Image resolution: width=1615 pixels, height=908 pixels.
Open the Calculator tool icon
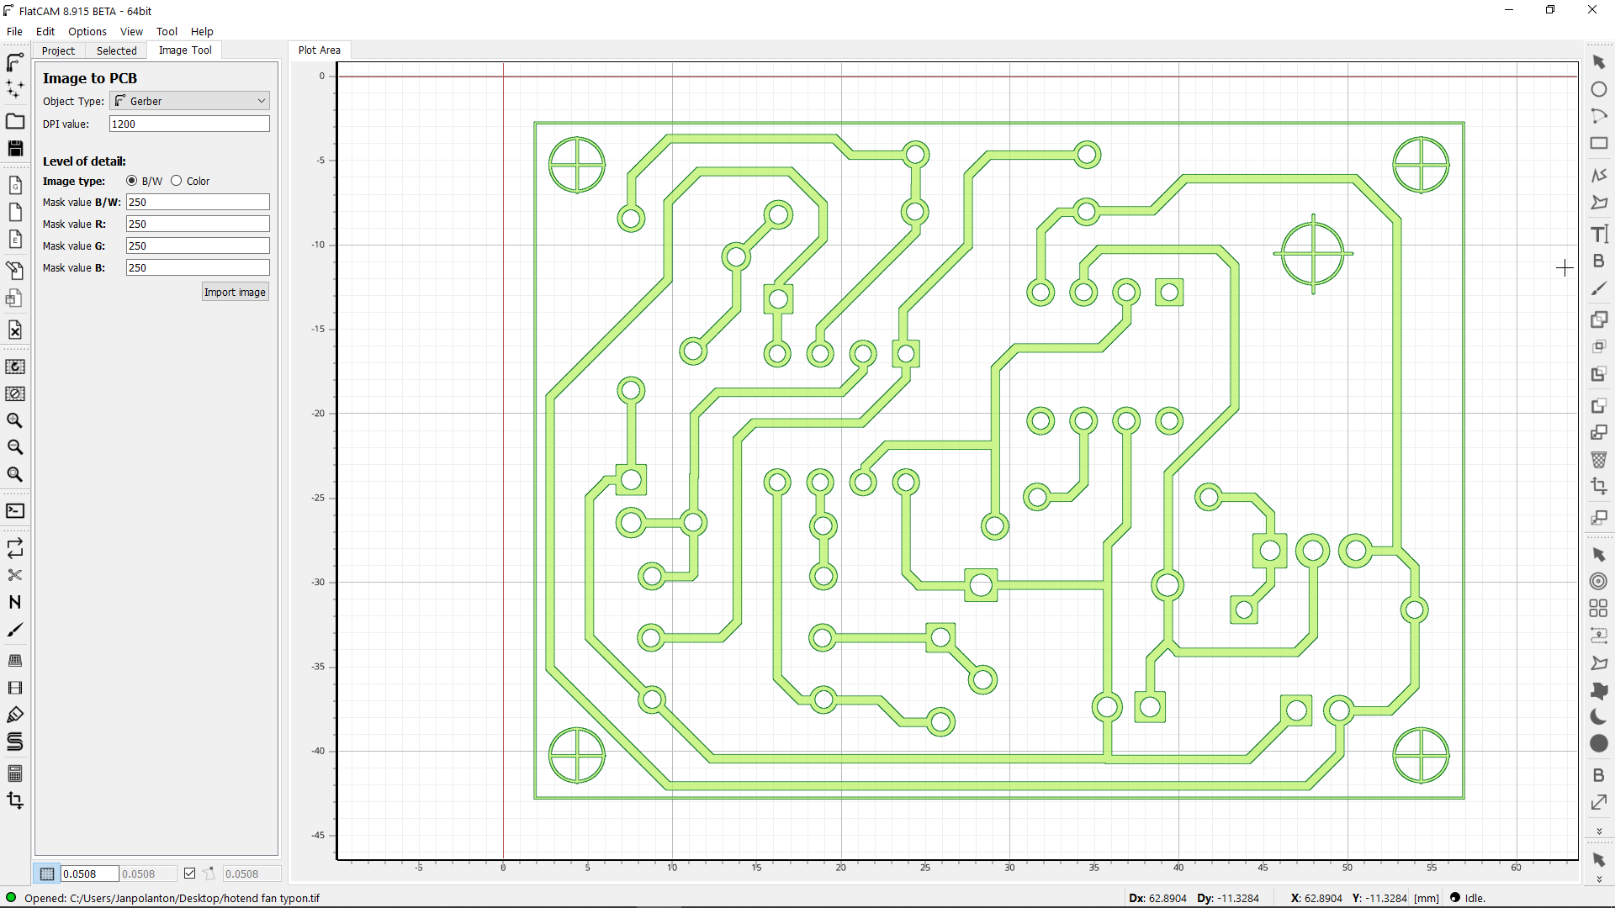(x=15, y=773)
